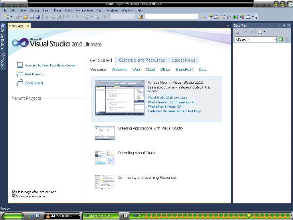Open Visual Studio 2010 Overview link

[167, 98]
